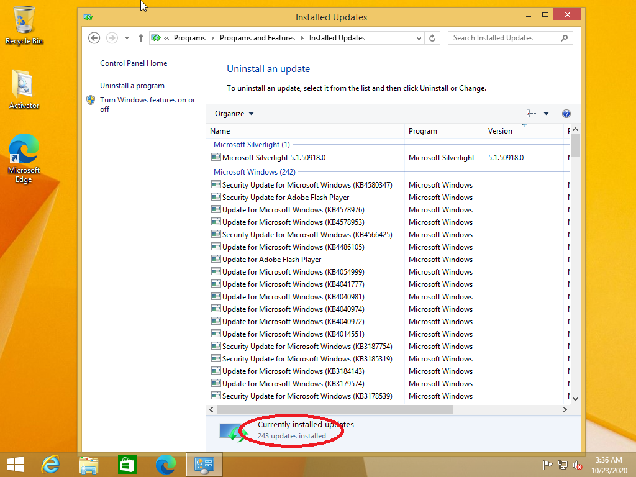Open More view options dropdown arrow
Image resolution: width=636 pixels, height=477 pixels.
point(547,114)
